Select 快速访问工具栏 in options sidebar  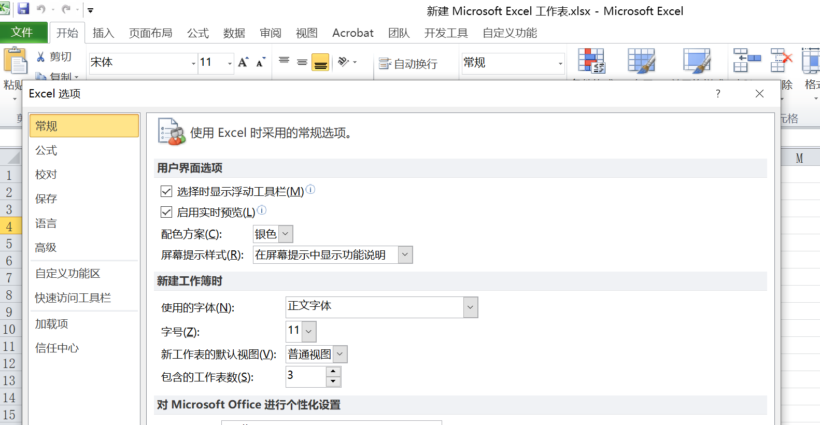pyautogui.click(x=84, y=298)
